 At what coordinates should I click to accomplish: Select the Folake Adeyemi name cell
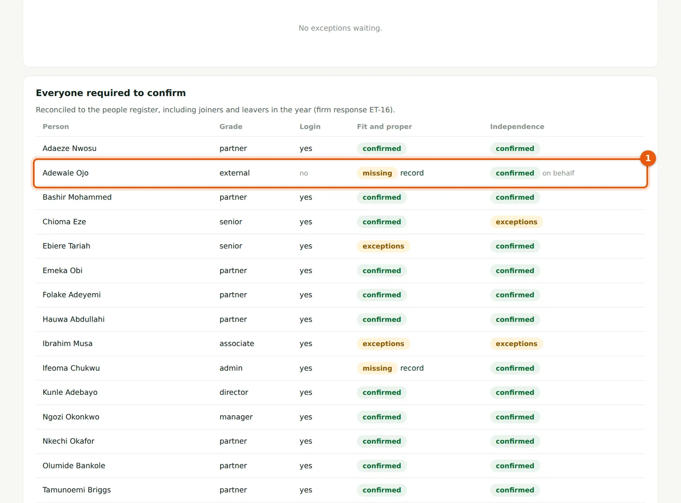point(72,294)
